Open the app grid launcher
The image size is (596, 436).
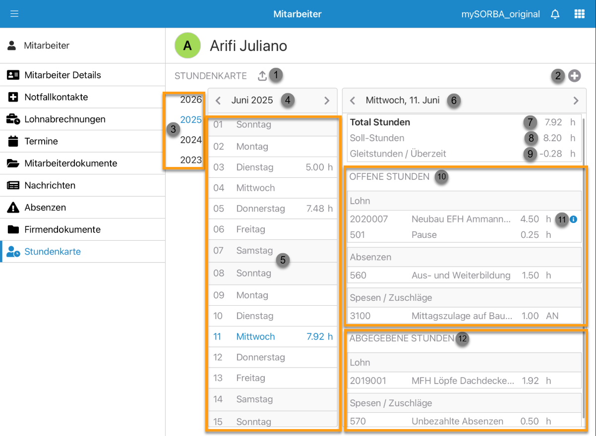579,14
